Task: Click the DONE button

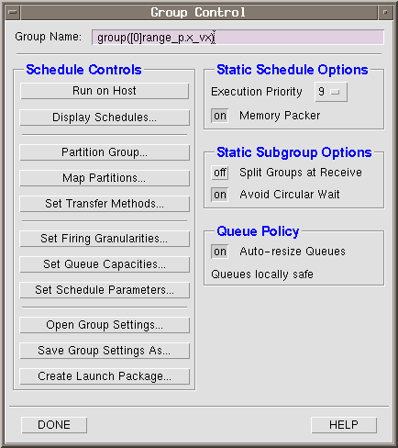Action: coord(54,425)
